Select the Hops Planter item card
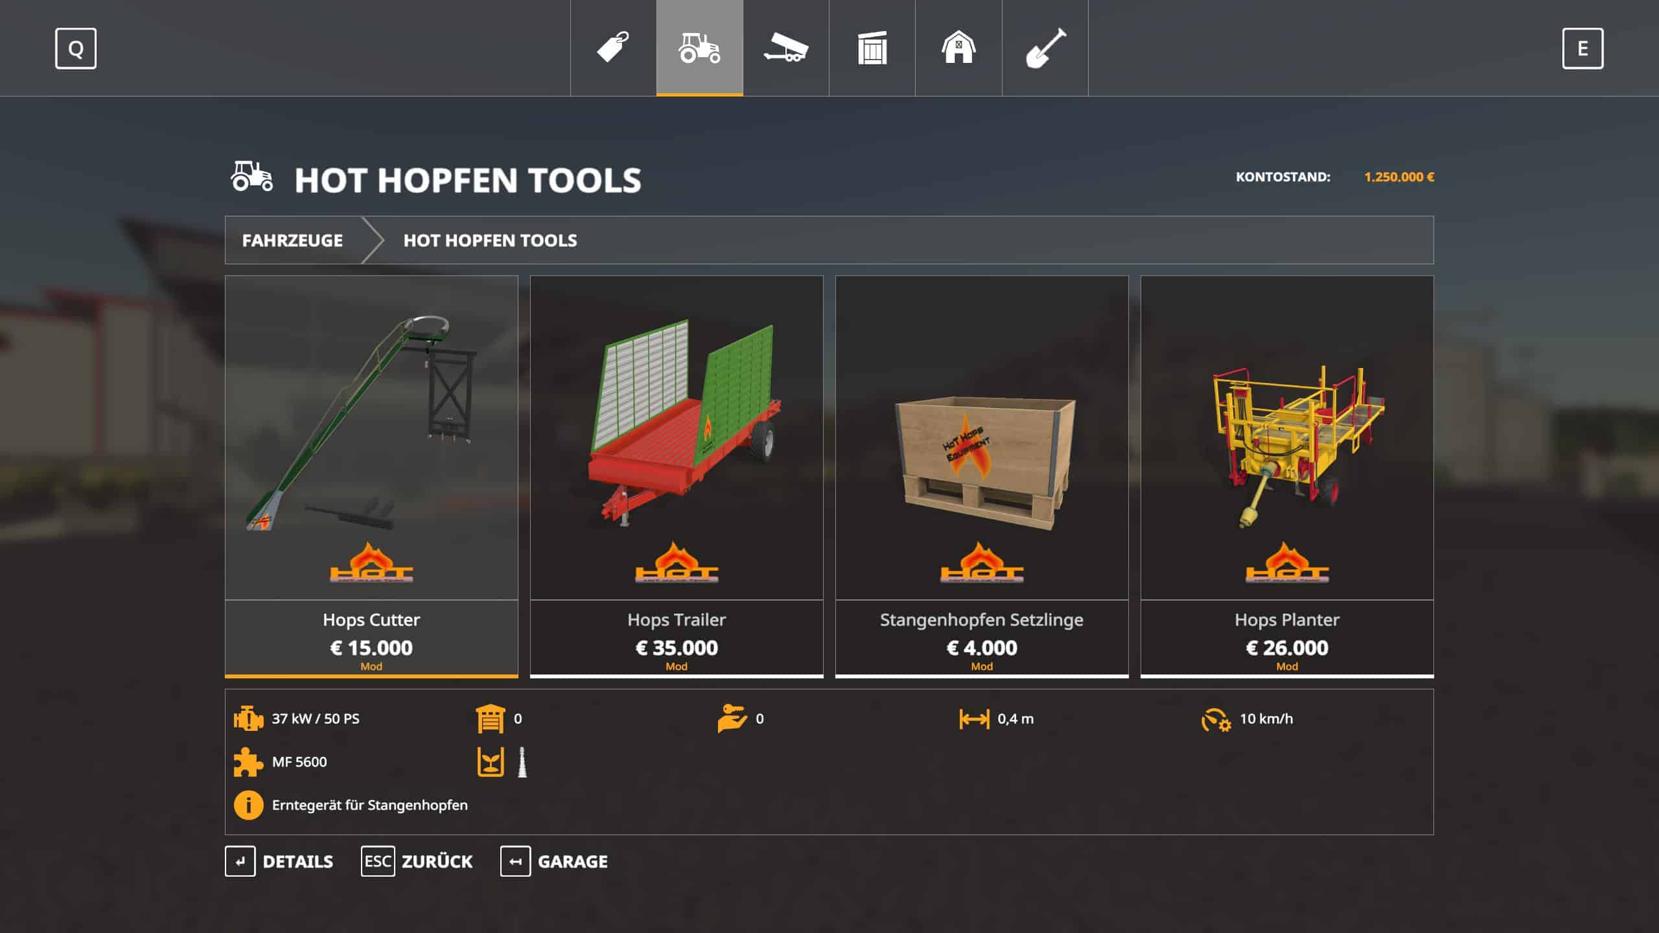The width and height of the screenshot is (1659, 933). click(1287, 476)
